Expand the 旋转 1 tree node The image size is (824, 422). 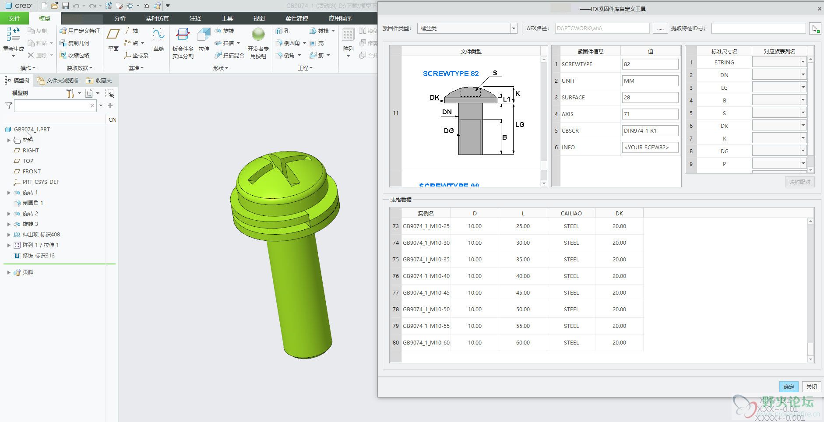click(x=9, y=193)
